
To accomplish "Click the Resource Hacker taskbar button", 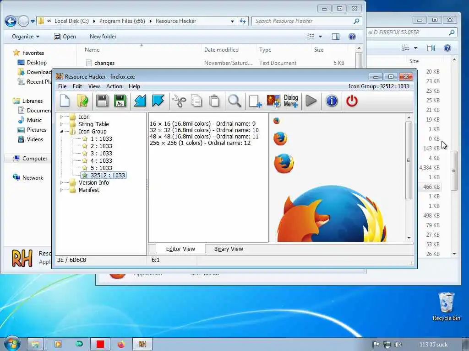I will tap(142, 344).
